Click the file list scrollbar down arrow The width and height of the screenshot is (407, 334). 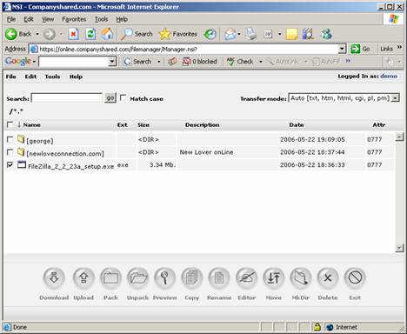(x=399, y=248)
